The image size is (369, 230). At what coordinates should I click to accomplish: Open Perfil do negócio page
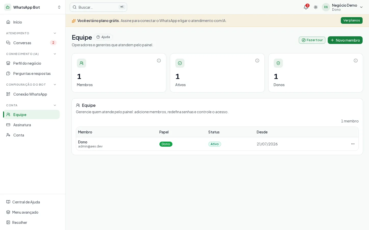pos(31,63)
